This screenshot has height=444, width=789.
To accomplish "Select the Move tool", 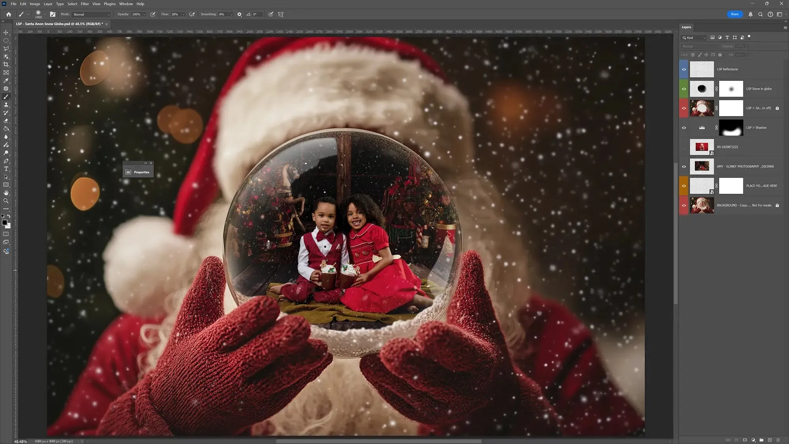I will click(x=6, y=32).
